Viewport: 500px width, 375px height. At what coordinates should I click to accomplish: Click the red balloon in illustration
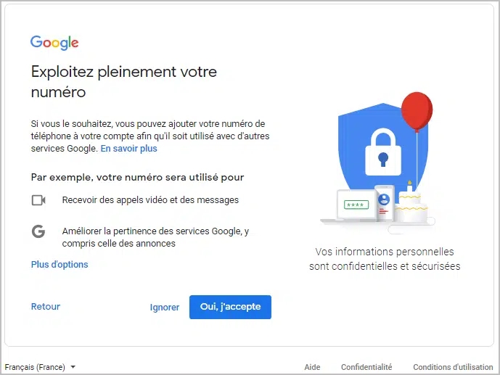417,112
